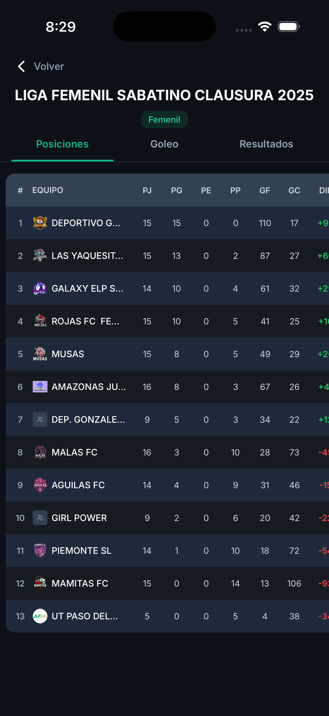Image resolution: width=329 pixels, height=716 pixels.
Task: Click the Femenil category badge
Action: pyautogui.click(x=164, y=119)
